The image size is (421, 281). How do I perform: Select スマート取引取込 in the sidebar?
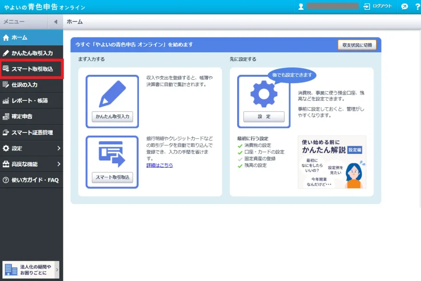[31, 69]
